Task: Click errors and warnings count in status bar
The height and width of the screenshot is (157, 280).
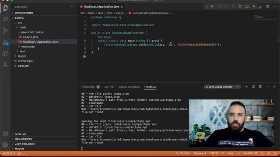Action: coord(9,153)
